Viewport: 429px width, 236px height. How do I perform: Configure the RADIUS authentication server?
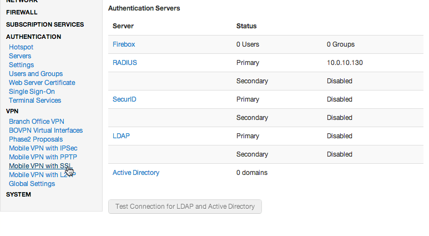125,63
